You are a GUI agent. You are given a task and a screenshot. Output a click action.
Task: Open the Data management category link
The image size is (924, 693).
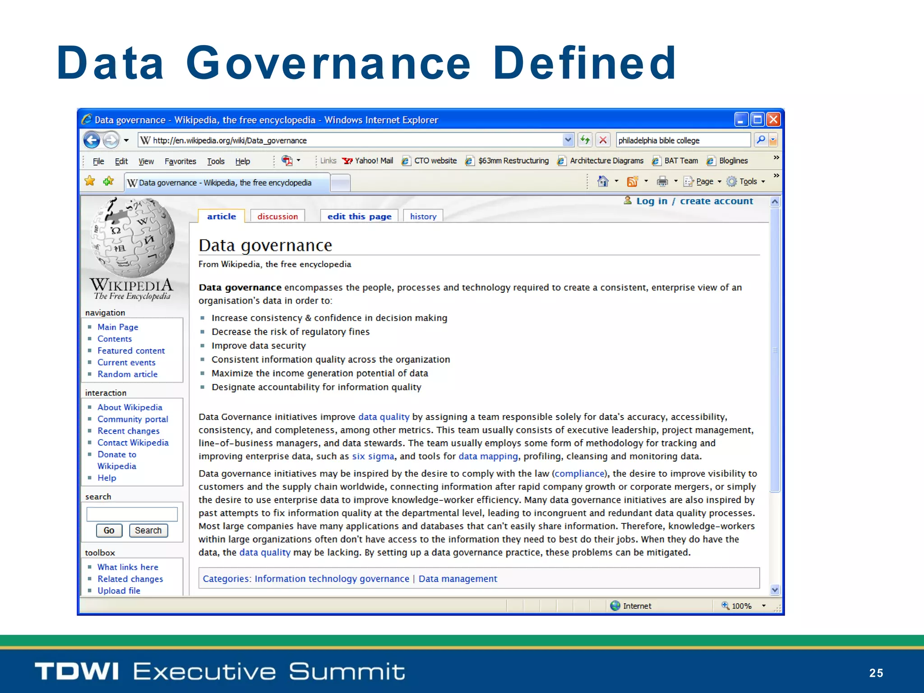458,579
